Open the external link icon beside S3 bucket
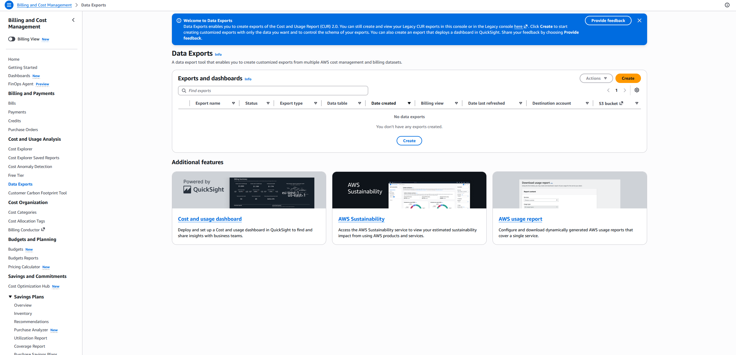Image resolution: width=736 pixels, height=355 pixels. [x=621, y=103]
